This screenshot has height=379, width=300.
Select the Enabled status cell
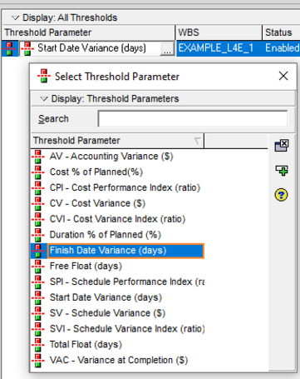click(x=282, y=48)
